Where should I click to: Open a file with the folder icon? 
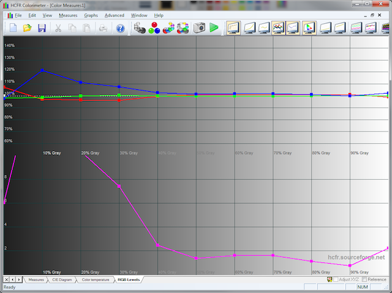coord(27,28)
